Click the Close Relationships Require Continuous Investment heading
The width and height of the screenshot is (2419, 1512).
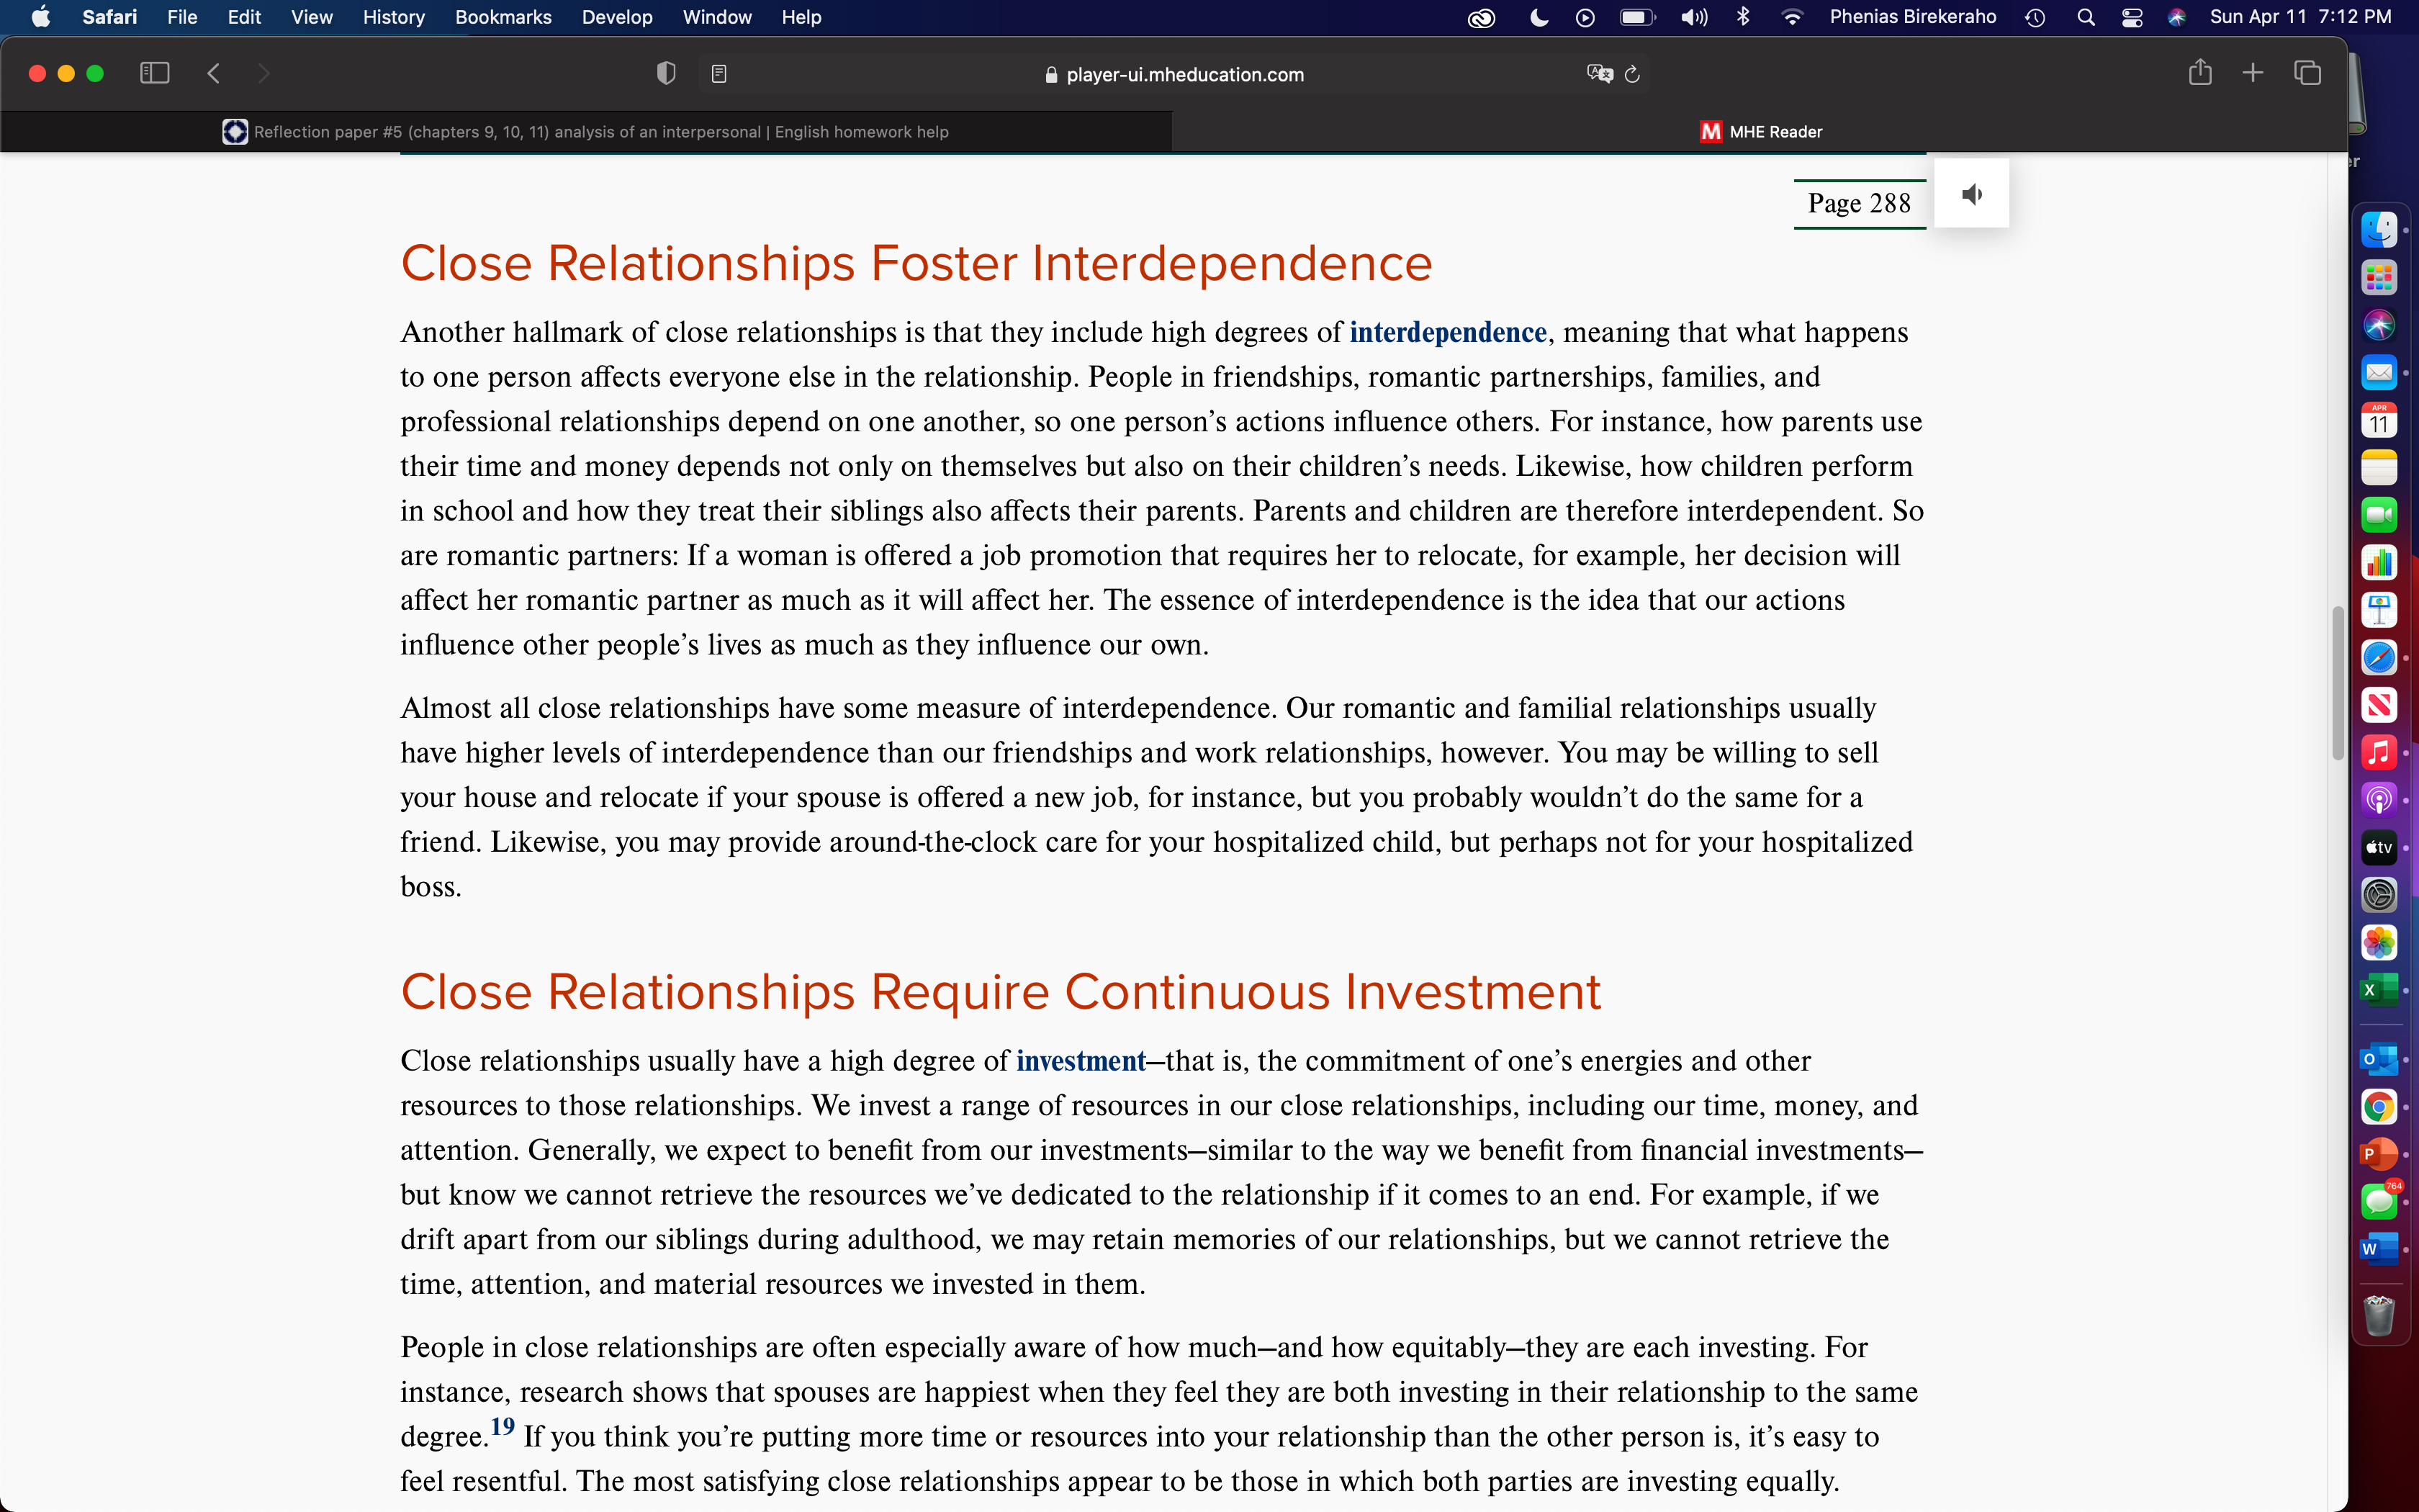[x=1001, y=992]
